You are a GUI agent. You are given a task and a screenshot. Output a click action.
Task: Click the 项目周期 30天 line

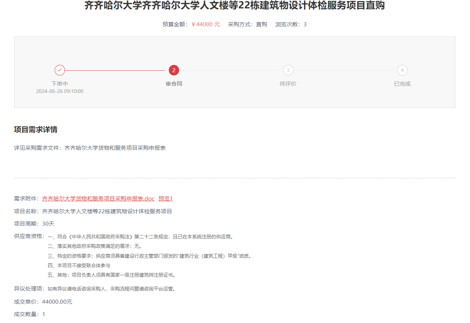click(x=34, y=223)
